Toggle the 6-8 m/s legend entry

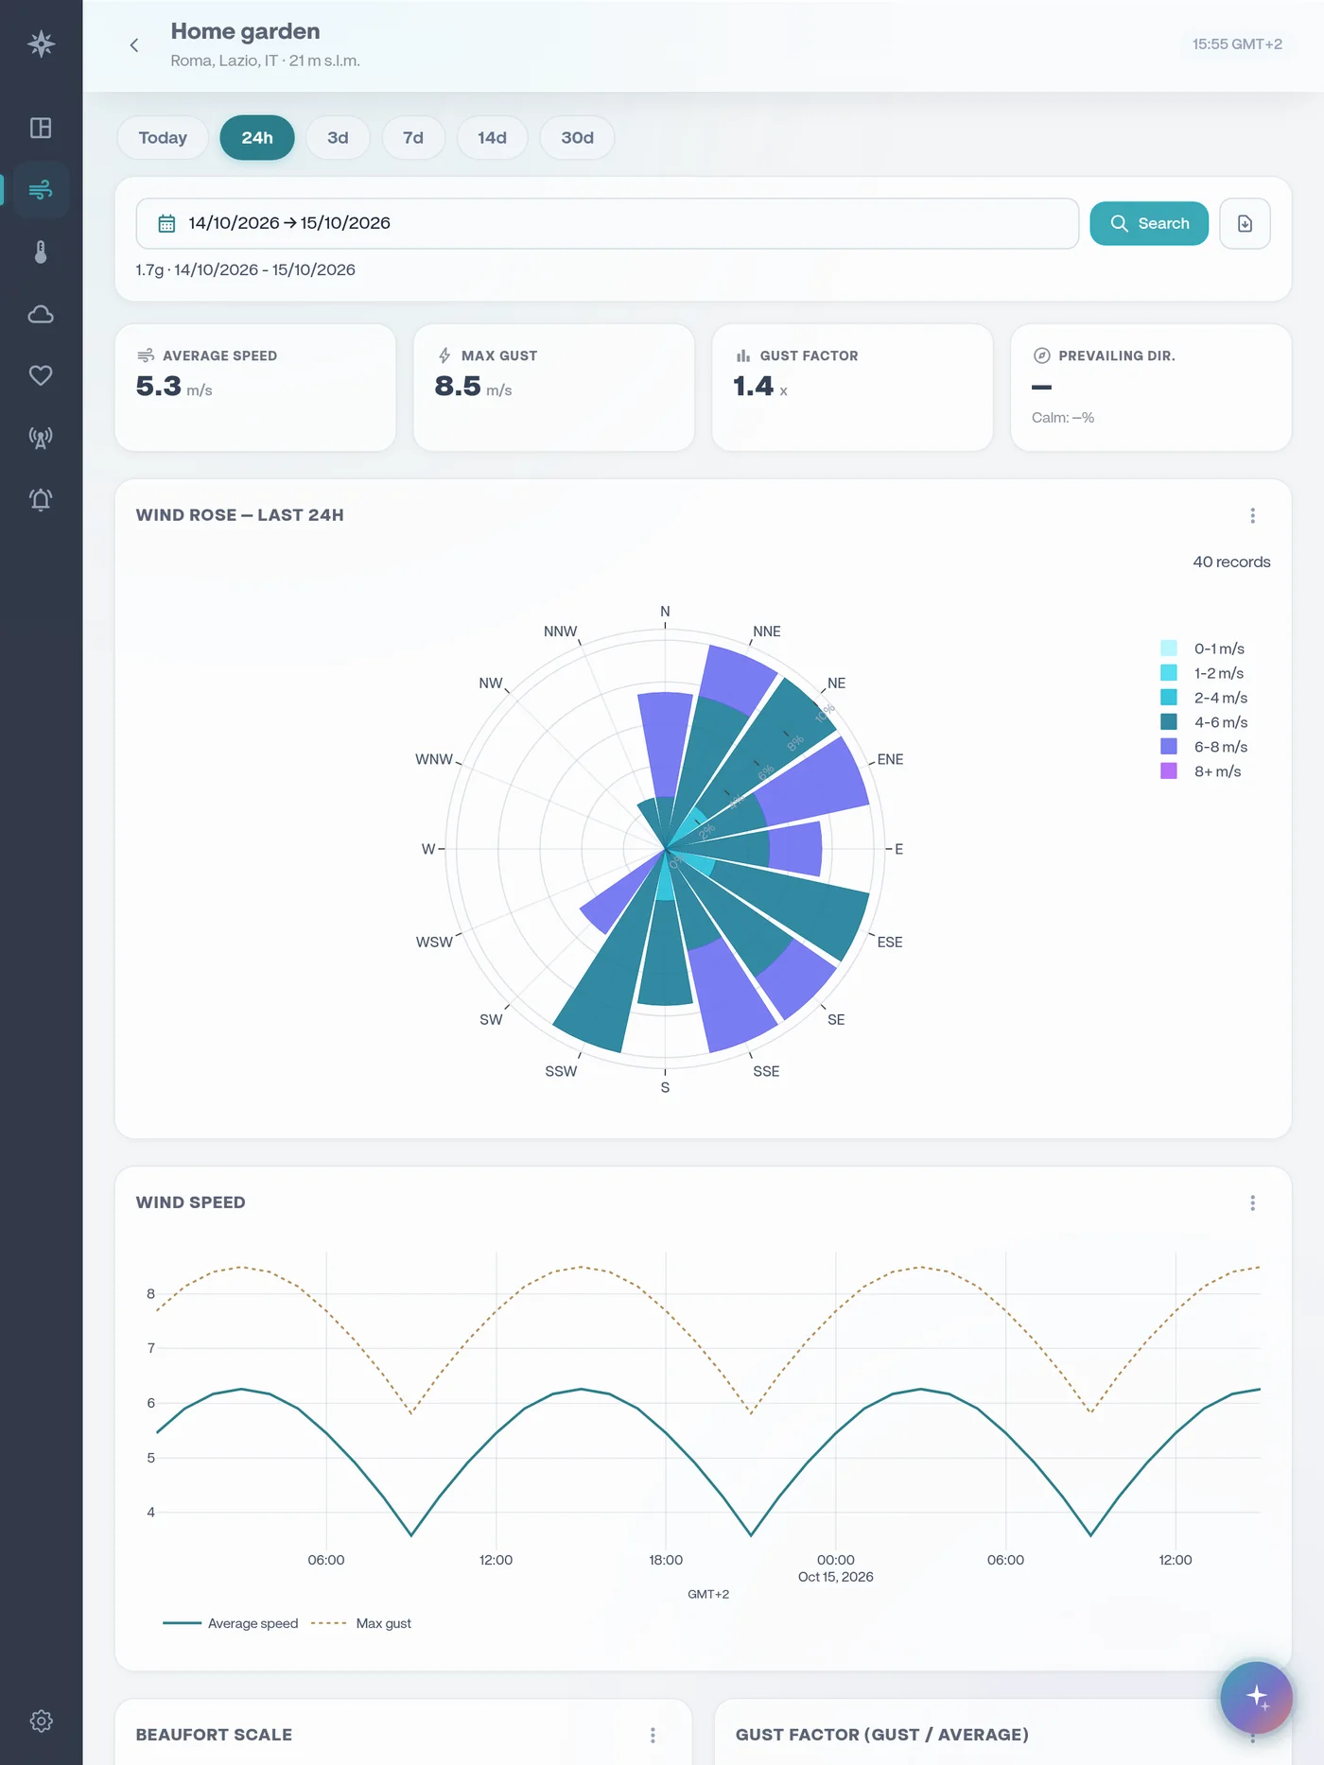point(1204,747)
